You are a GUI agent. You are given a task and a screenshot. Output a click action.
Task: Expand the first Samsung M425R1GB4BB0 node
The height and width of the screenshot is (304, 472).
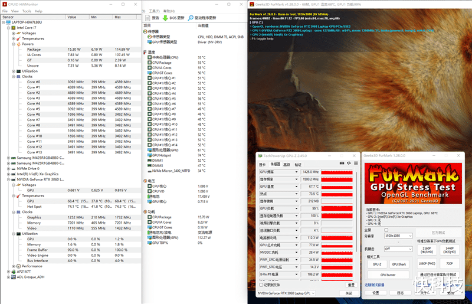coord(8,158)
